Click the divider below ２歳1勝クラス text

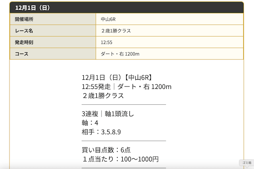coord(124,105)
